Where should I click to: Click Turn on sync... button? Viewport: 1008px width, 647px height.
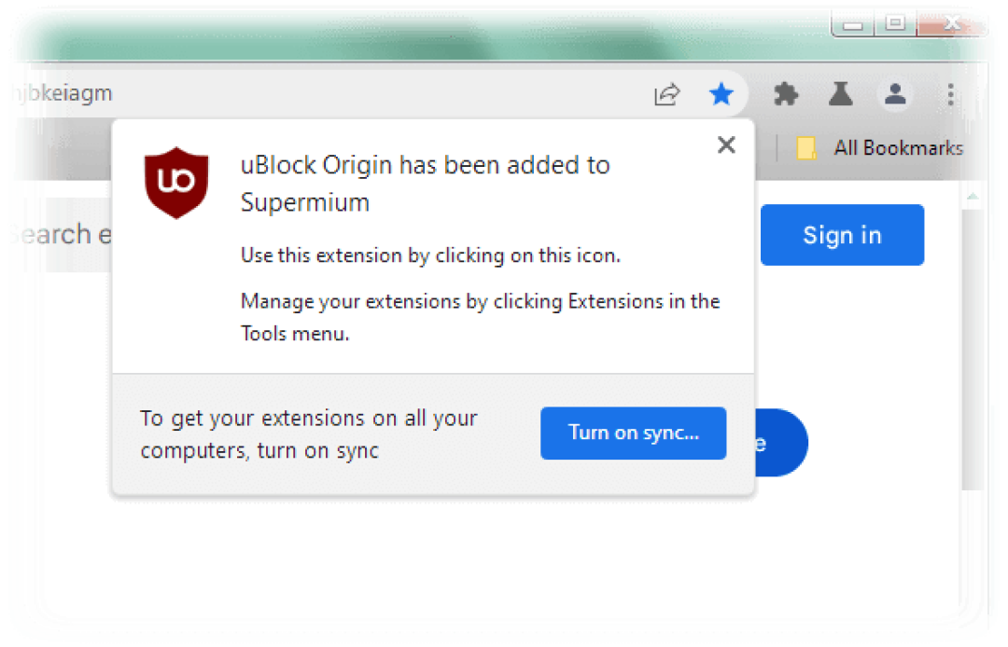(633, 434)
